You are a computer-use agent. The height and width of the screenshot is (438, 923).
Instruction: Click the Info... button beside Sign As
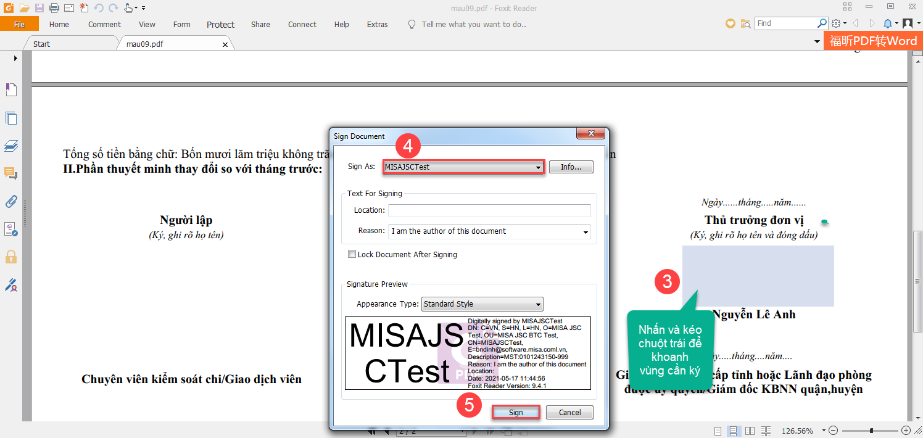(571, 167)
